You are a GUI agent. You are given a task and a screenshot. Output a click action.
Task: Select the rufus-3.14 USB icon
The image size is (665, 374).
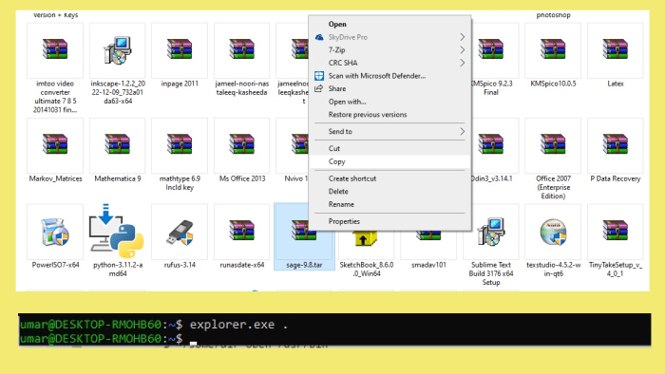(180, 233)
